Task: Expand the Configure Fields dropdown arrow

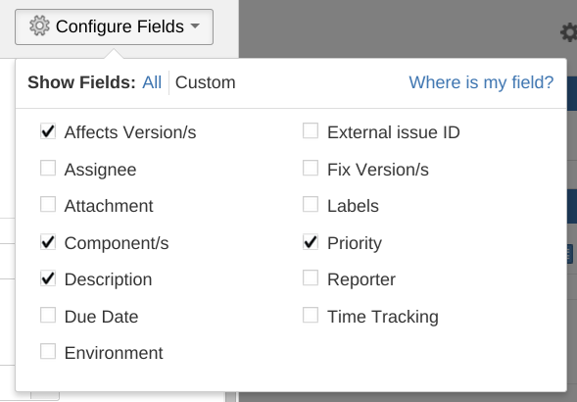Action: (195, 26)
